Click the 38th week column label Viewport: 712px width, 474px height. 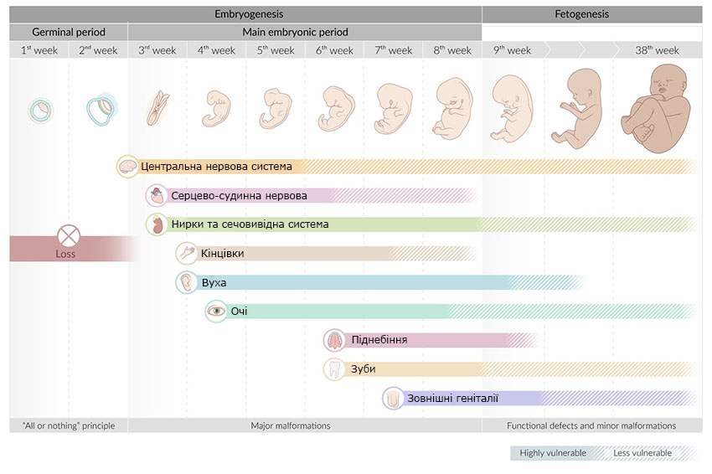(657, 50)
